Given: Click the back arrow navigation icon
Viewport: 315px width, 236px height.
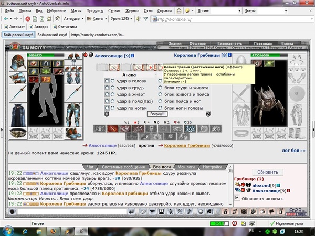Looking at the screenshot, I should [x=6, y=19].
